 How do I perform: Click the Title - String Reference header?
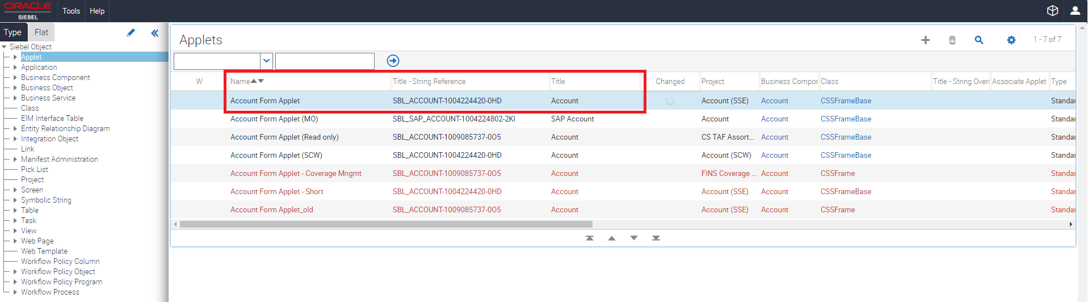coord(429,82)
